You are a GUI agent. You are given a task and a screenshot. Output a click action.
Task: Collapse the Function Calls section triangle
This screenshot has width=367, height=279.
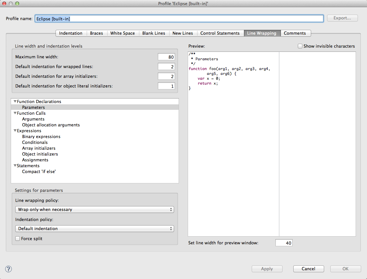(x=15, y=113)
